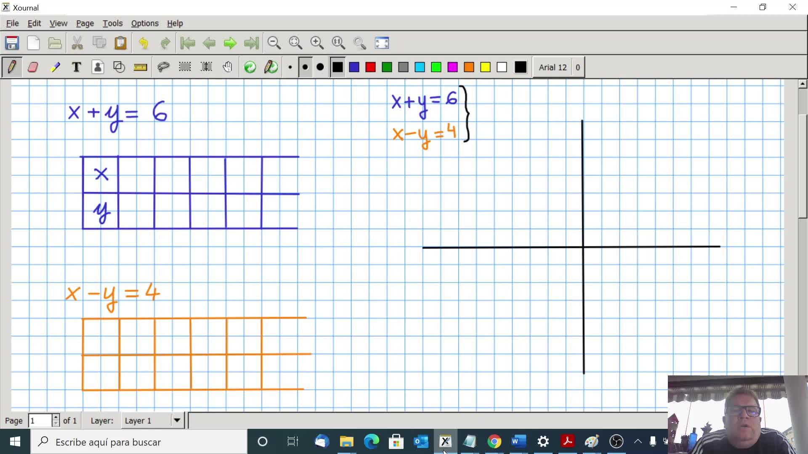Open the Arial 12 font chooser

pos(553,67)
